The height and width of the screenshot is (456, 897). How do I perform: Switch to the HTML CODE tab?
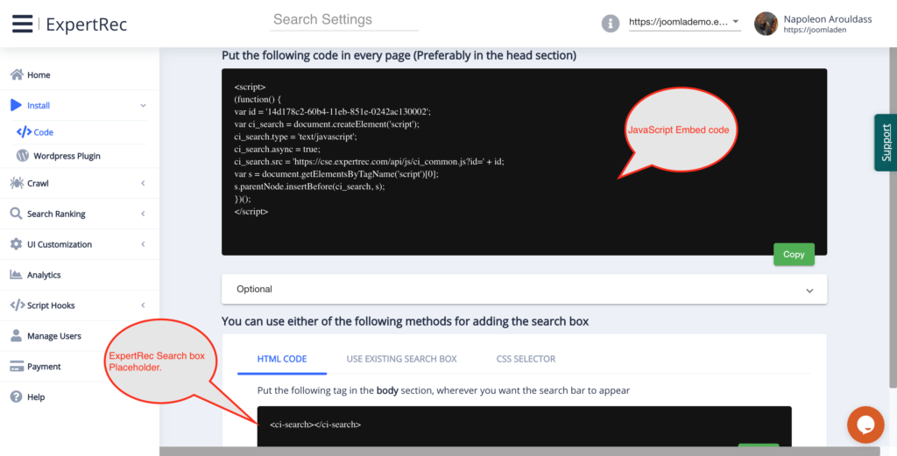tap(282, 359)
